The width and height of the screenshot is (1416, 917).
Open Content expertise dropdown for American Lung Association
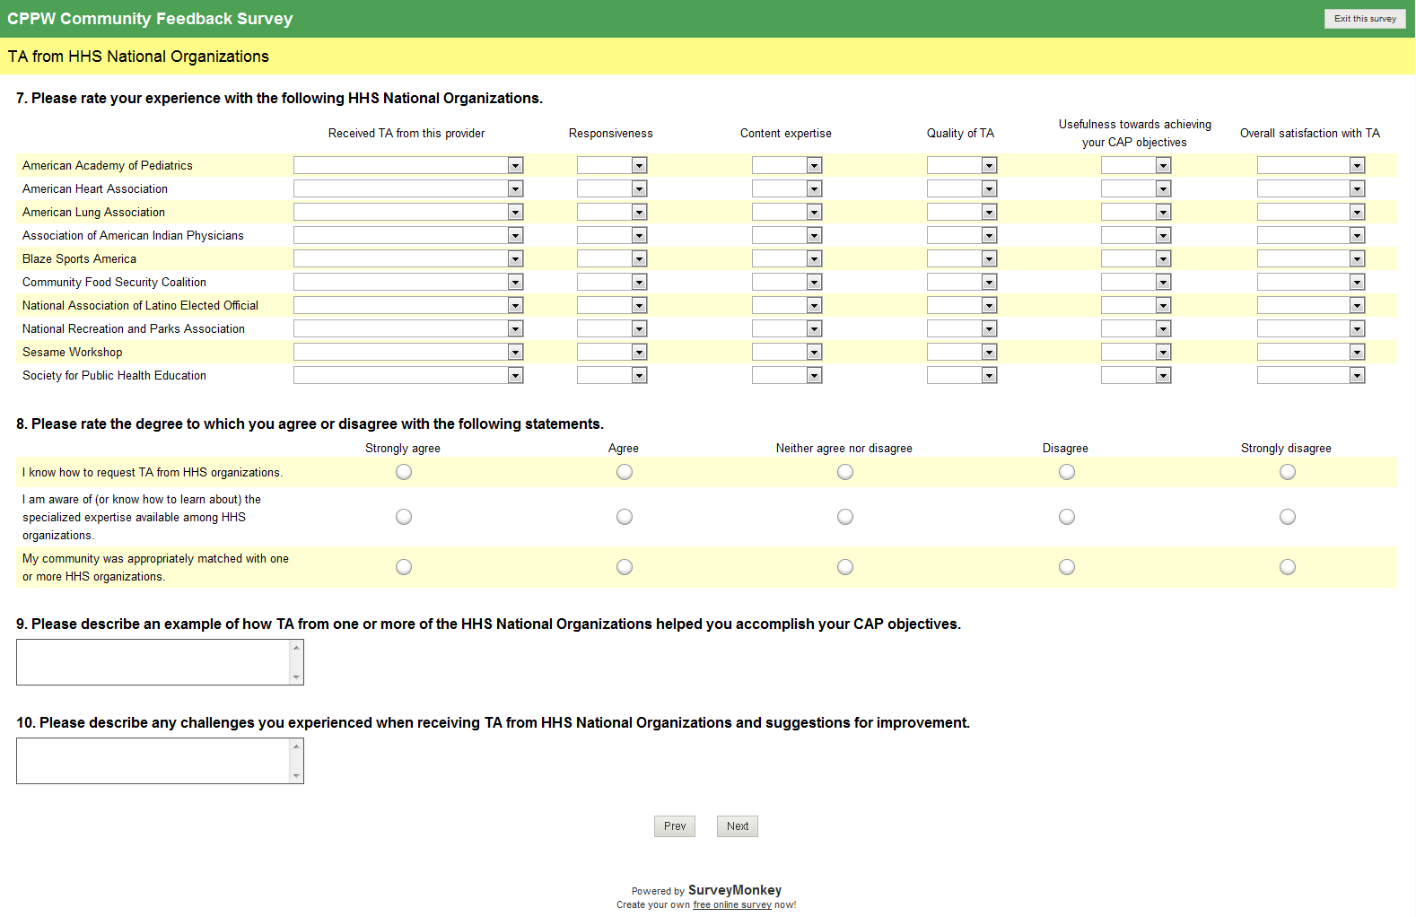(786, 212)
